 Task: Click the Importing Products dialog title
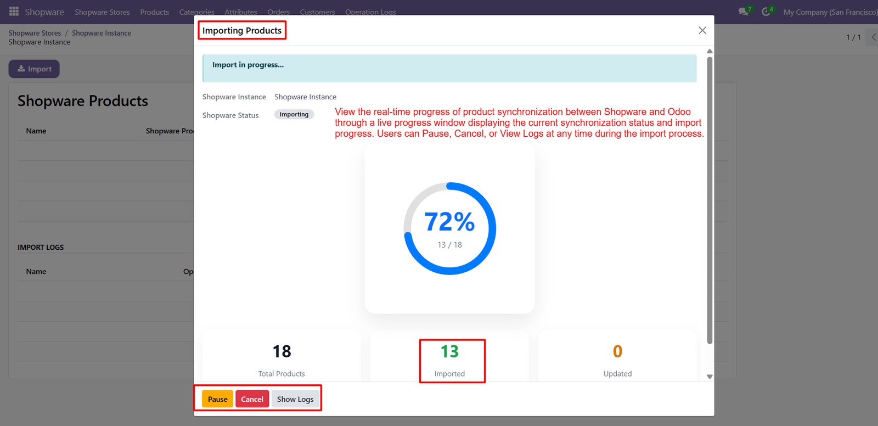pos(242,30)
